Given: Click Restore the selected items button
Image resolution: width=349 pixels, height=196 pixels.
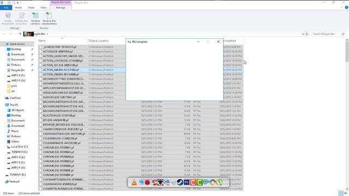Looking at the screenshot, I should pos(50,19).
